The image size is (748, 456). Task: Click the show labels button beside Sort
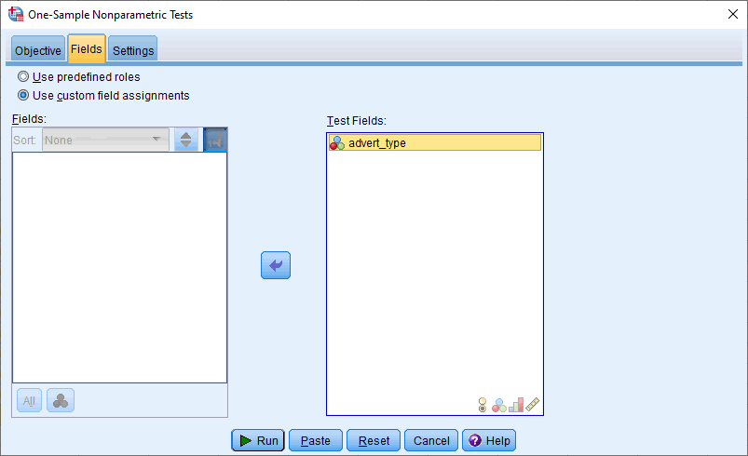click(215, 141)
